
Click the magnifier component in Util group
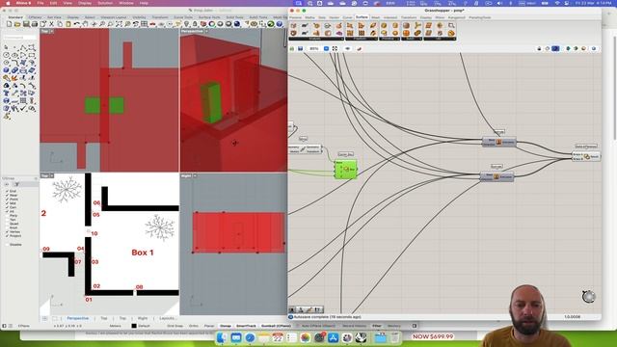(x=451, y=26)
